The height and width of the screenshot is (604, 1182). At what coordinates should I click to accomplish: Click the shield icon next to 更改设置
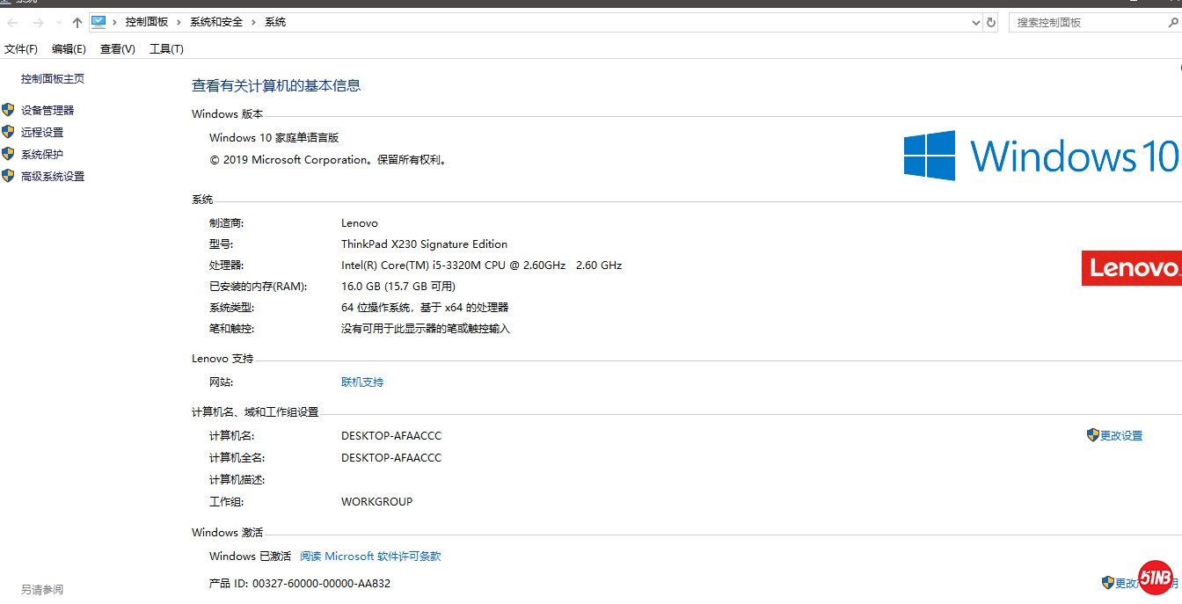tap(1093, 435)
